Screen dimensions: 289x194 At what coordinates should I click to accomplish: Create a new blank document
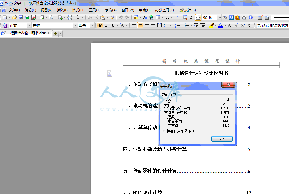point(5,17)
